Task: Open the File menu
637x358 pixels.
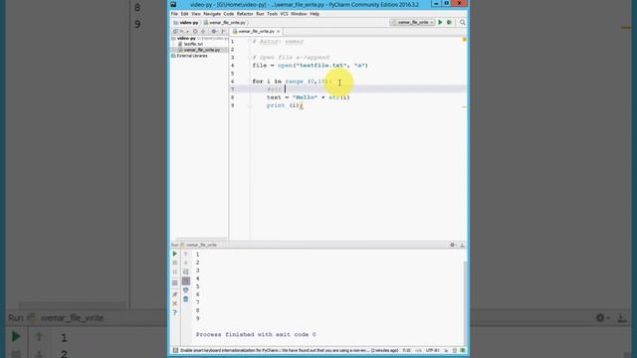Action: (174, 14)
